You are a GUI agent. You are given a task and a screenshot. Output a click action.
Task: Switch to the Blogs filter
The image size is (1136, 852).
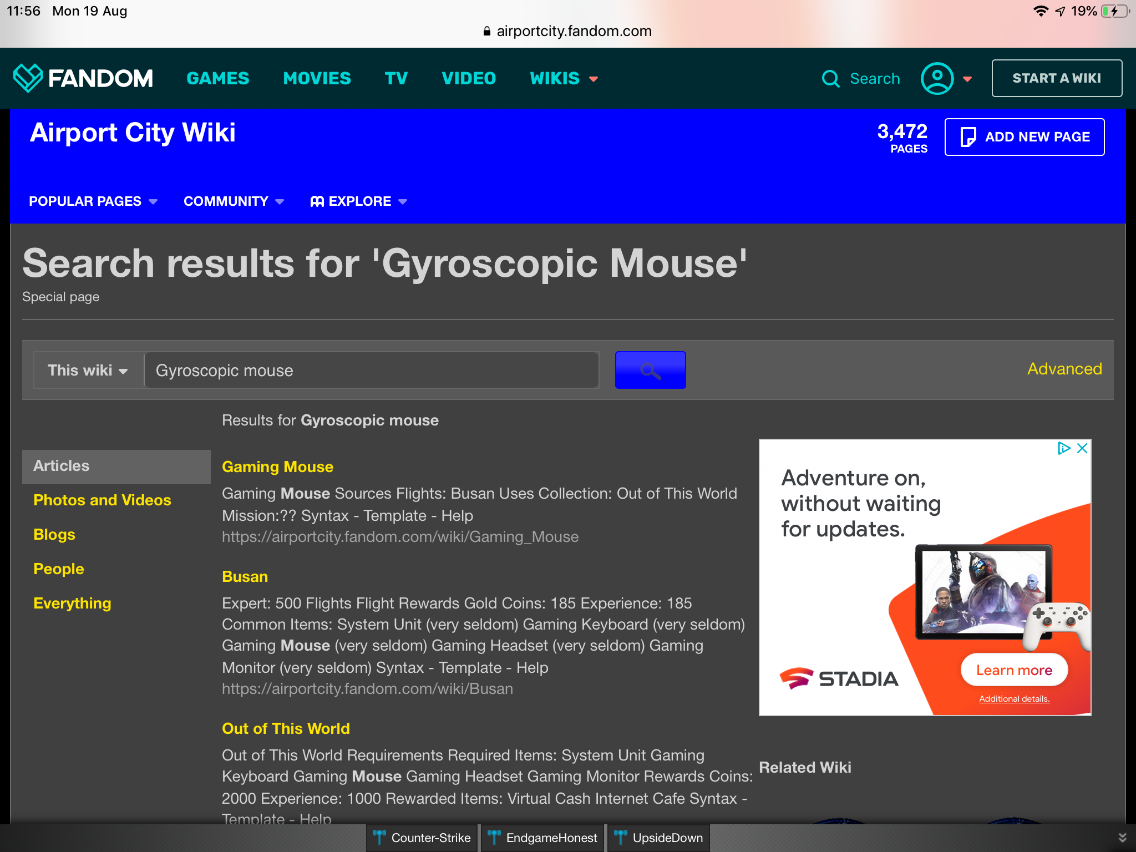(x=54, y=535)
